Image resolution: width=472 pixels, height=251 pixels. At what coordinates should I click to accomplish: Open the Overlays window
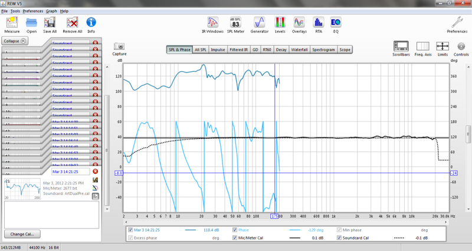tap(299, 25)
